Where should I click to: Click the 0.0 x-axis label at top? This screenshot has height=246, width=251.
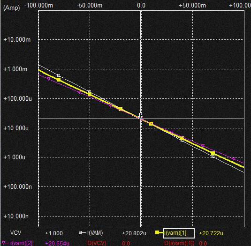[141, 6]
